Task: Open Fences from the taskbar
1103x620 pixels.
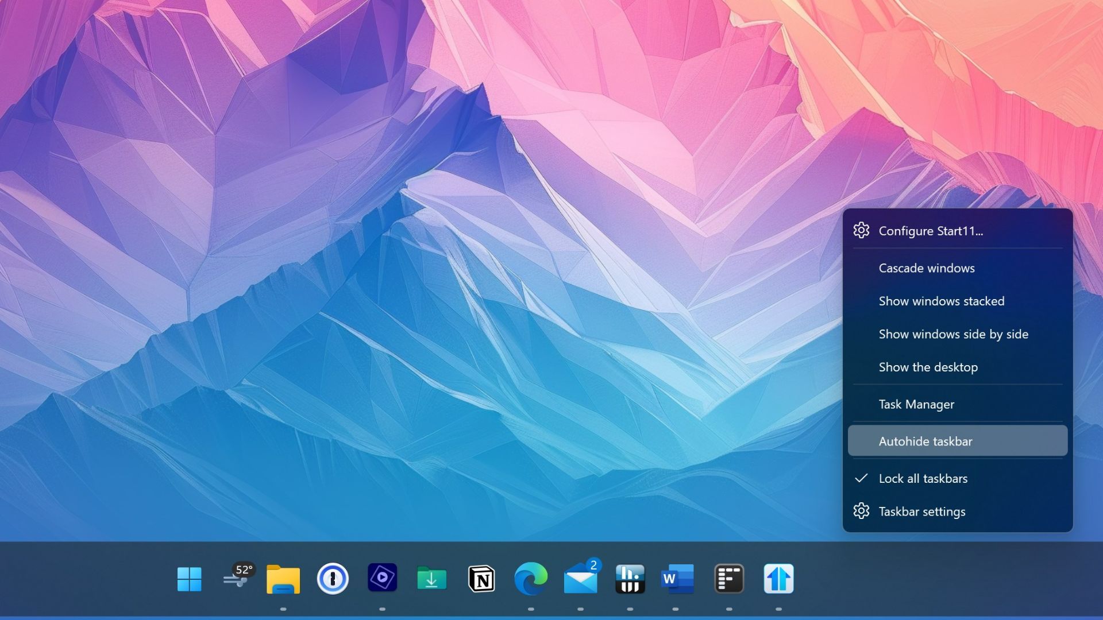Action: point(728,580)
